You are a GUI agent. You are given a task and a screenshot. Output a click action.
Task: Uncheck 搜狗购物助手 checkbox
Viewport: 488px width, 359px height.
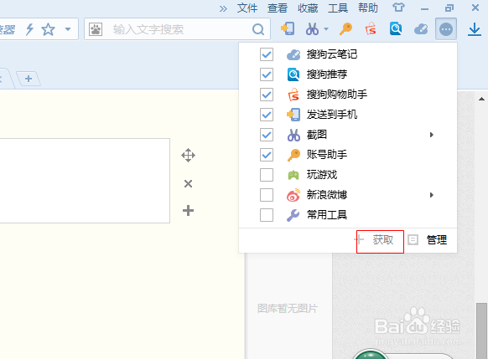tap(267, 95)
